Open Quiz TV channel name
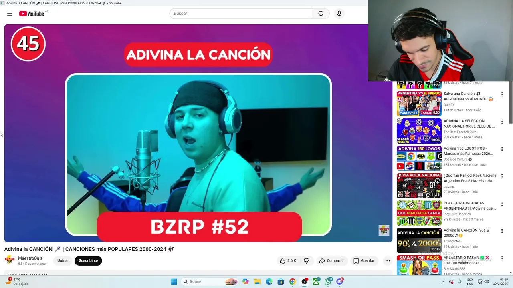Viewport: 513px width, 288px height. 449,105
